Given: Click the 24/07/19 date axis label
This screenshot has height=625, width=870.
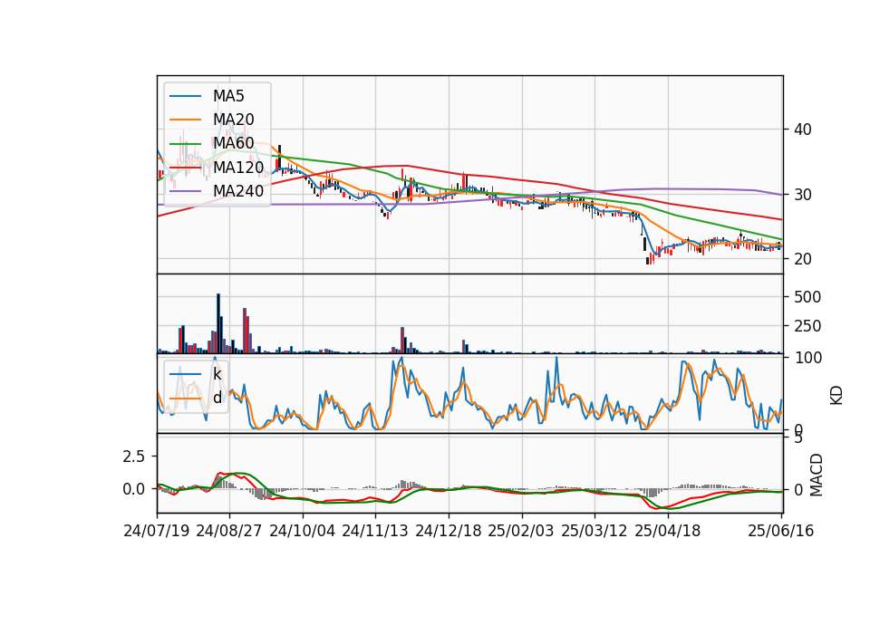Looking at the screenshot, I should click(x=157, y=531).
